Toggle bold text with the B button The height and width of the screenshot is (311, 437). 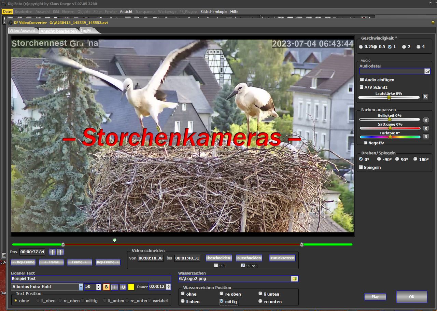click(x=107, y=287)
